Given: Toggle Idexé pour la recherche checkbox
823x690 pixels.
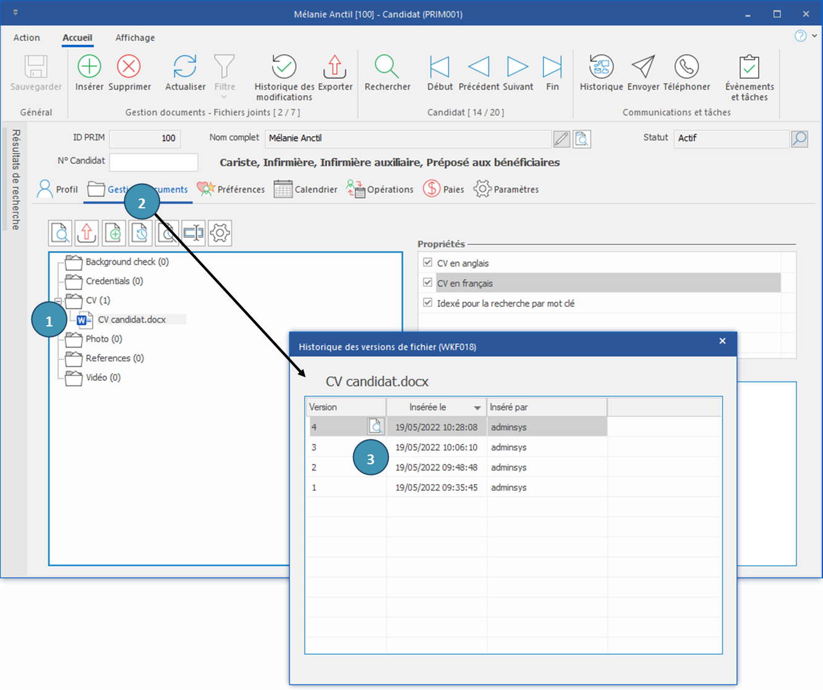Looking at the screenshot, I should [427, 303].
